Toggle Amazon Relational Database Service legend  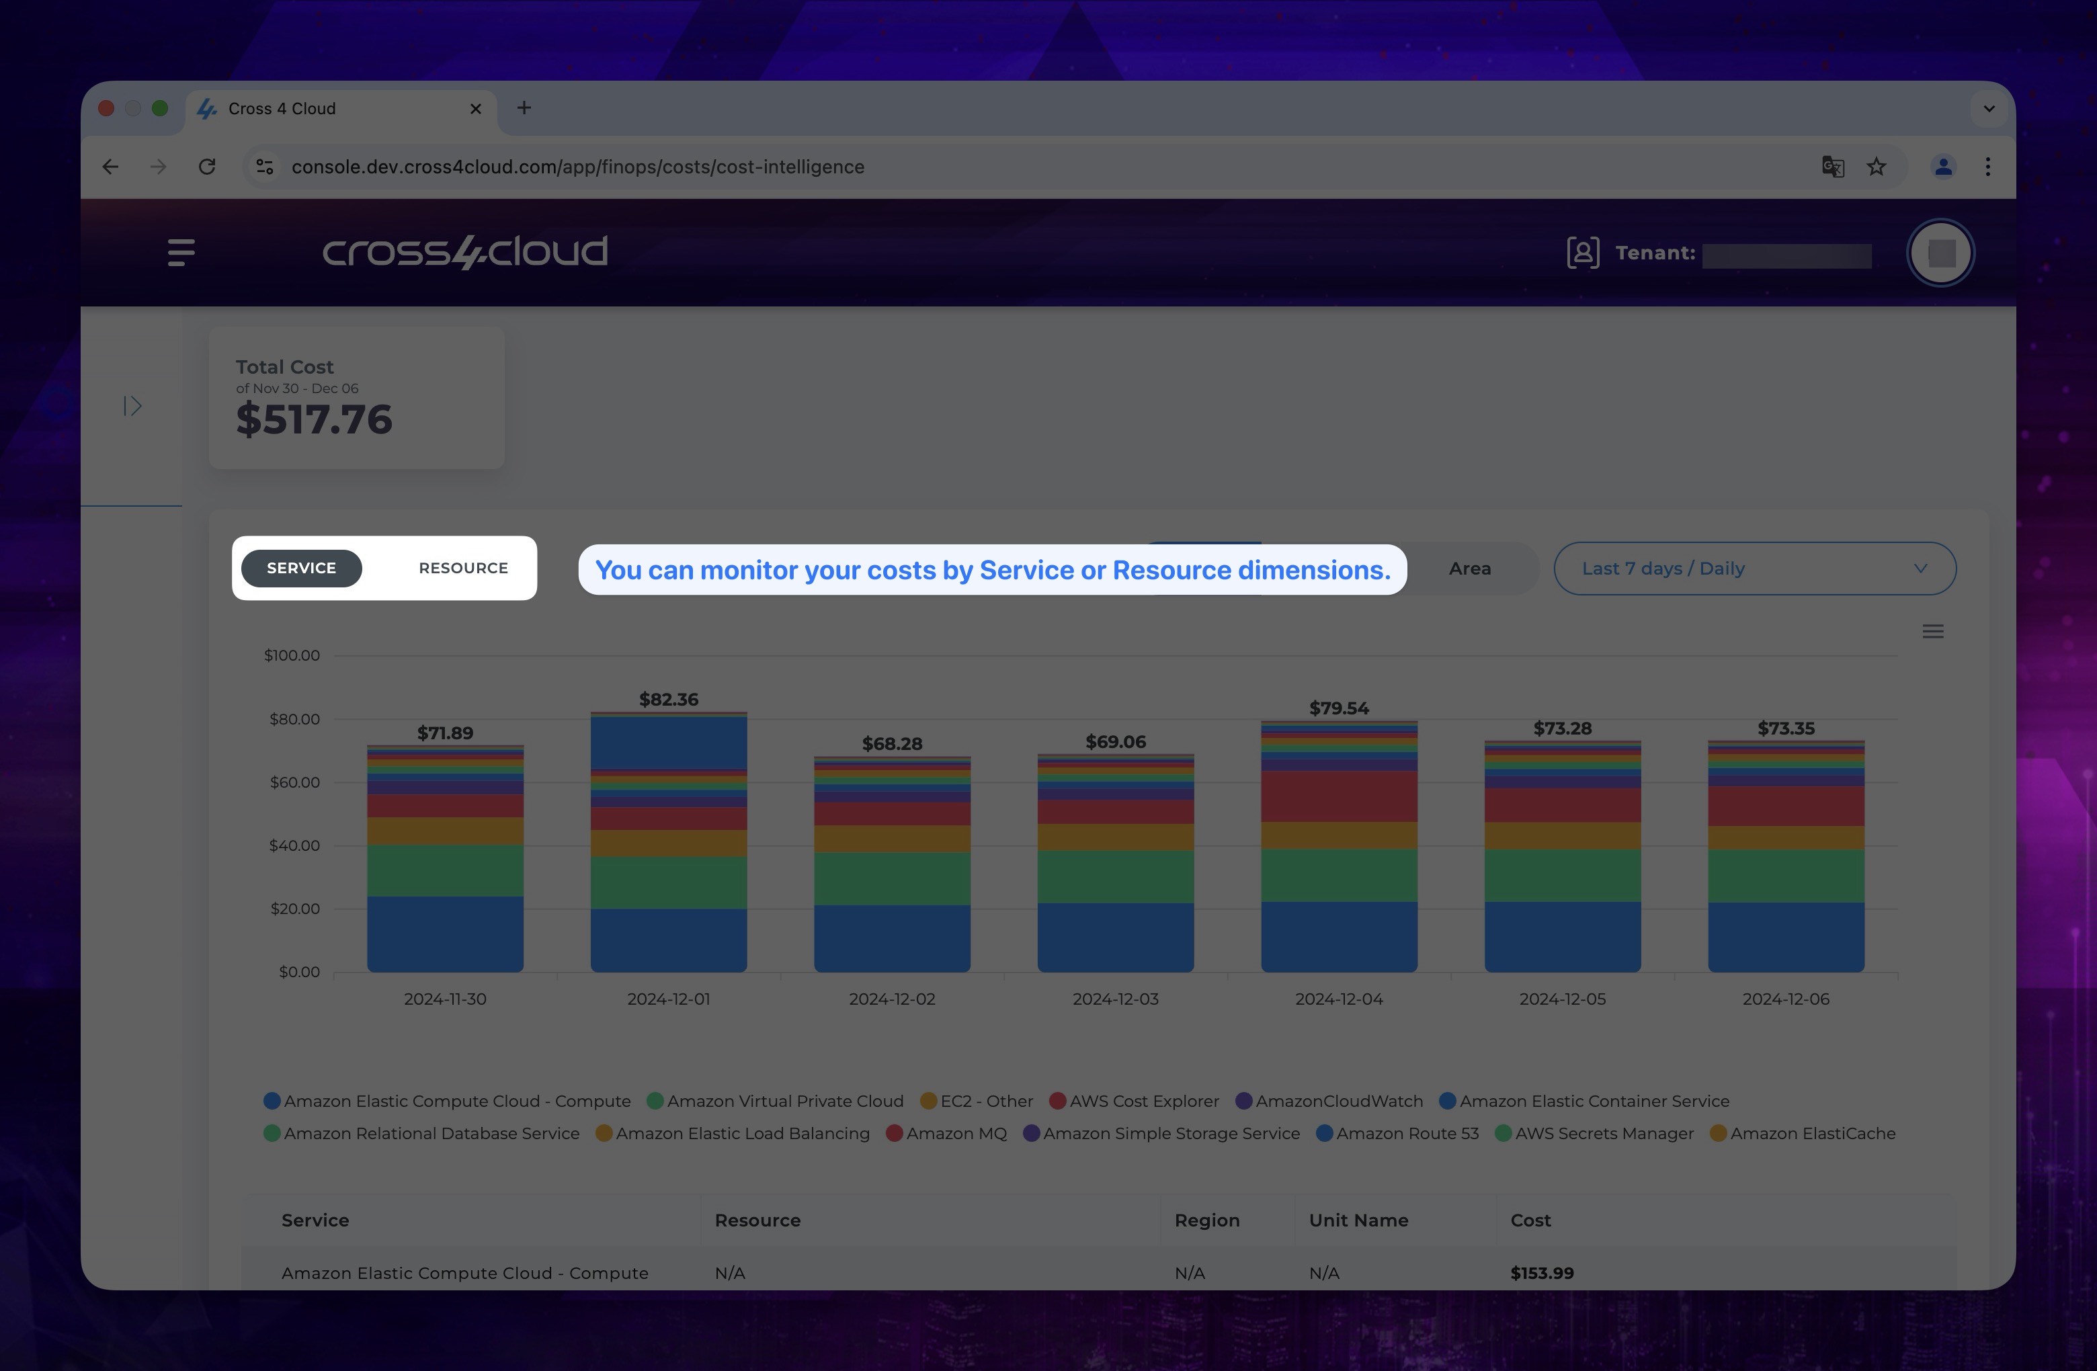[422, 1134]
